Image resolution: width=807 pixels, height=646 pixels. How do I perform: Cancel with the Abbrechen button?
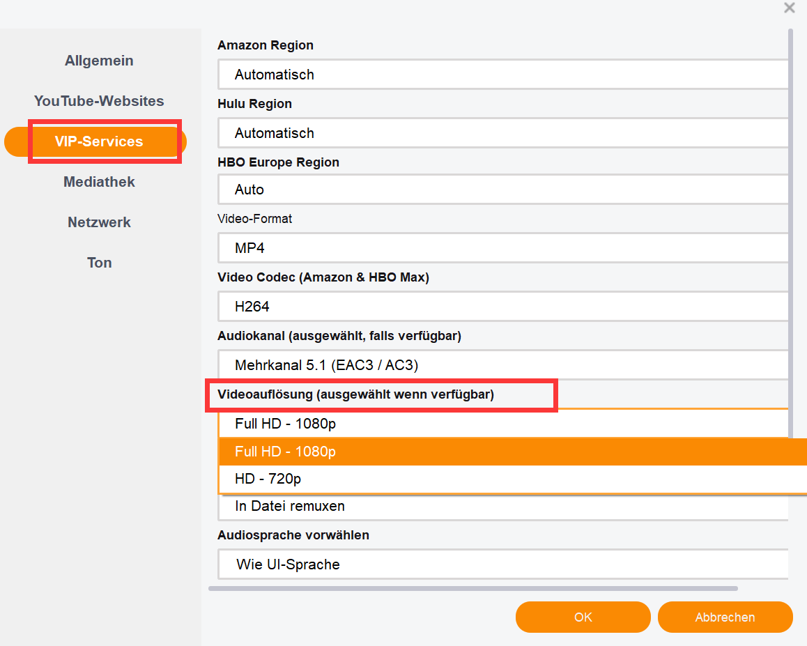[725, 617]
